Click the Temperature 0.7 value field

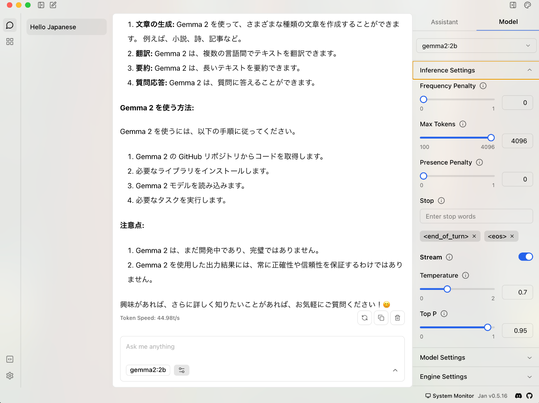(517, 292)
